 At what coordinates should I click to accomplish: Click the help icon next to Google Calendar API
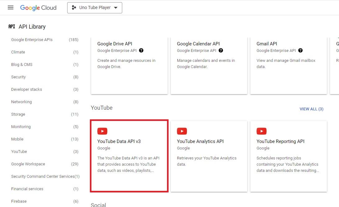(221, 50)
